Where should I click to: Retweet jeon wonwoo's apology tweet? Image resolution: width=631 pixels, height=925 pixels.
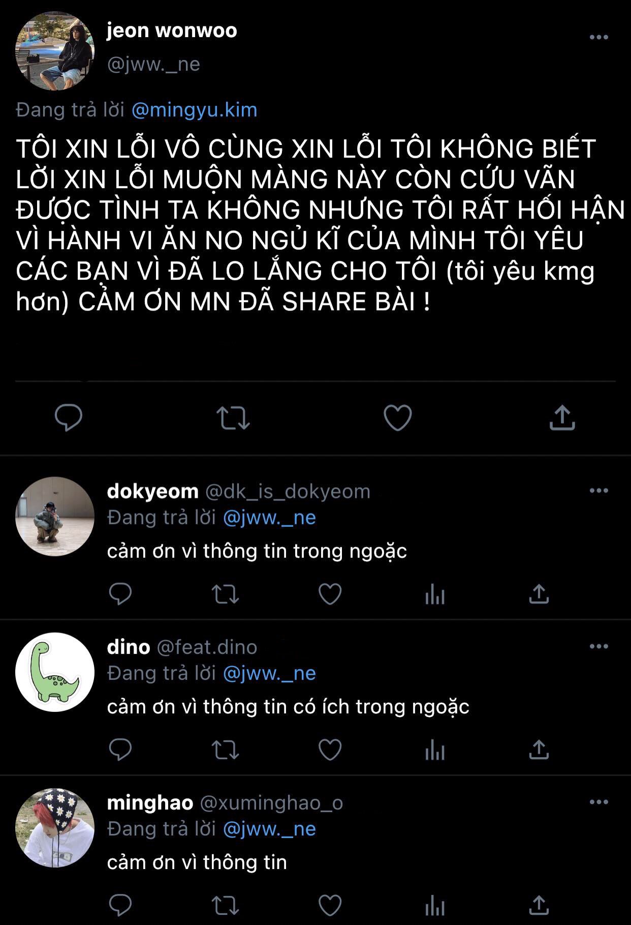tap(233, 418)
